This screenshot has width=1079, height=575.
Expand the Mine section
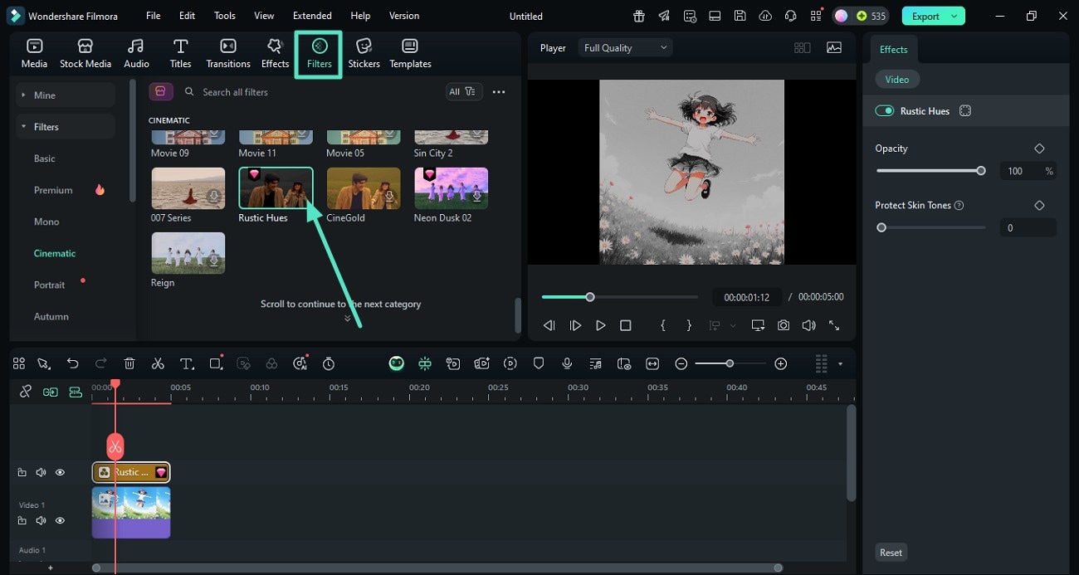tap(66, 95)
